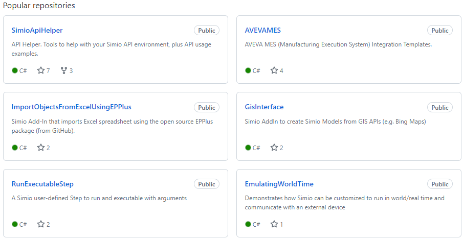Click the fork icon on SimioApiHelper
This screenshot has width=463, height=240.
(x=64, y=70)
